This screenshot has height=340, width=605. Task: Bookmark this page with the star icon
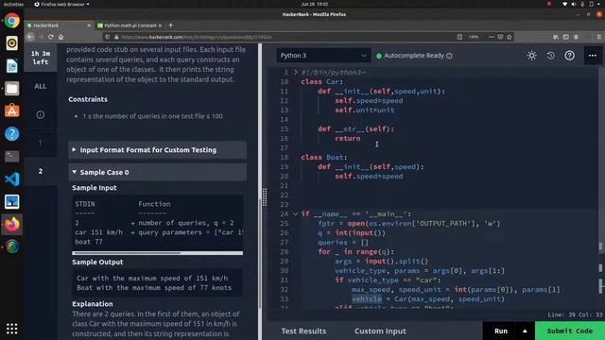[510, 37]
